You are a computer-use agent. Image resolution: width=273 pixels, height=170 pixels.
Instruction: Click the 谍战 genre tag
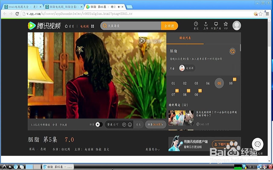pos(32,149)
